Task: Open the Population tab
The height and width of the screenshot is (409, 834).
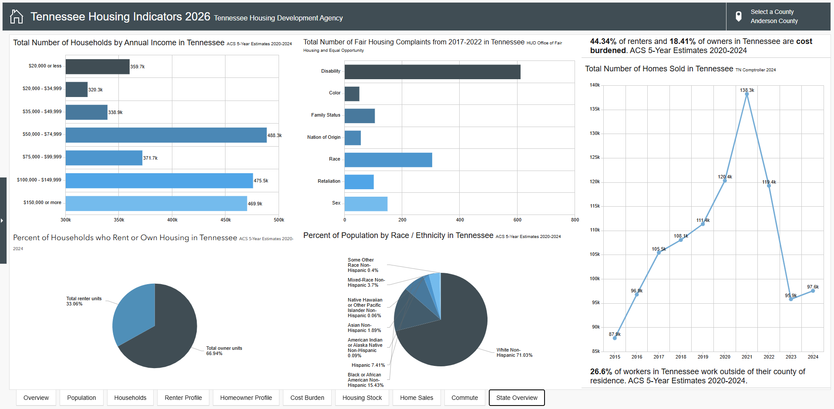Action: [81, 398]
